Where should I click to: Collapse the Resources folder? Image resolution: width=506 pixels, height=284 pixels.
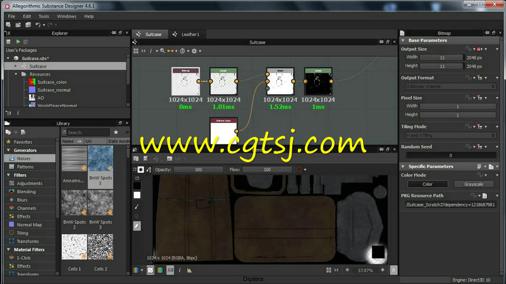coord(16,74)
